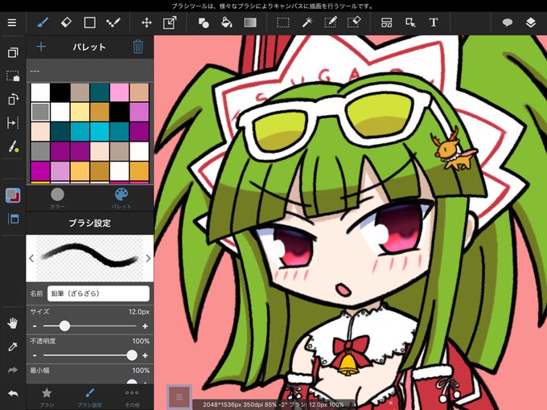Select the rectangle shape tool

89,23
